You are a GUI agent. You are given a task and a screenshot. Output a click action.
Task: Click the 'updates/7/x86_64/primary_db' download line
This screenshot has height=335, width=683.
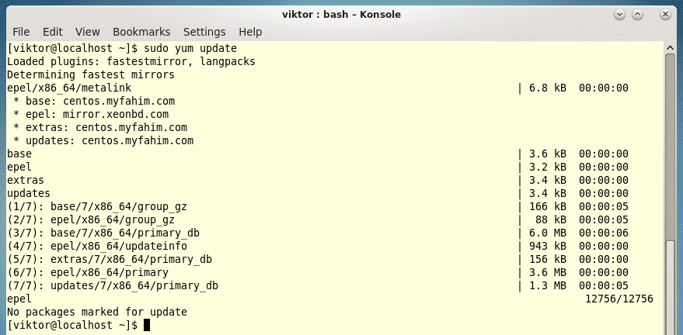pos(113,285)
